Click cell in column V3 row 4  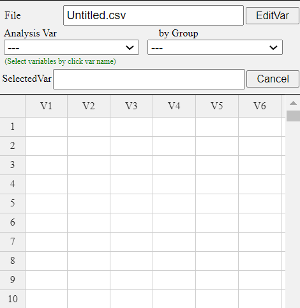pos(131,184)
